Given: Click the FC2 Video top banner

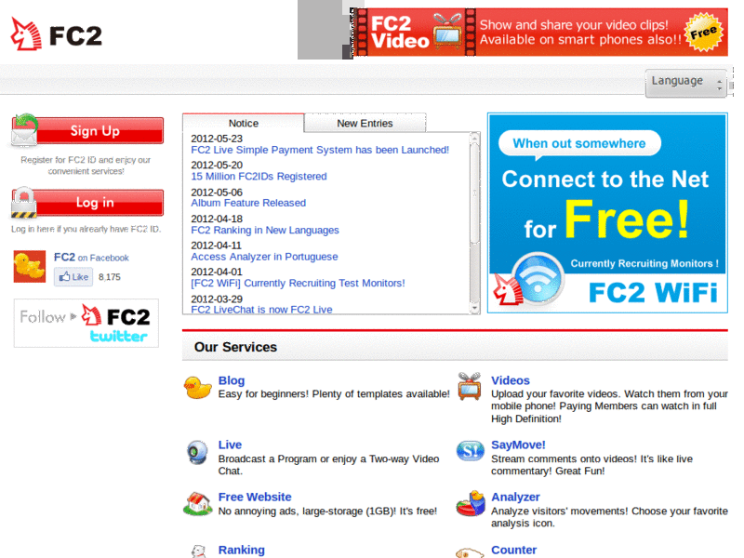Looking at the screenshot, I should (540, 33).
